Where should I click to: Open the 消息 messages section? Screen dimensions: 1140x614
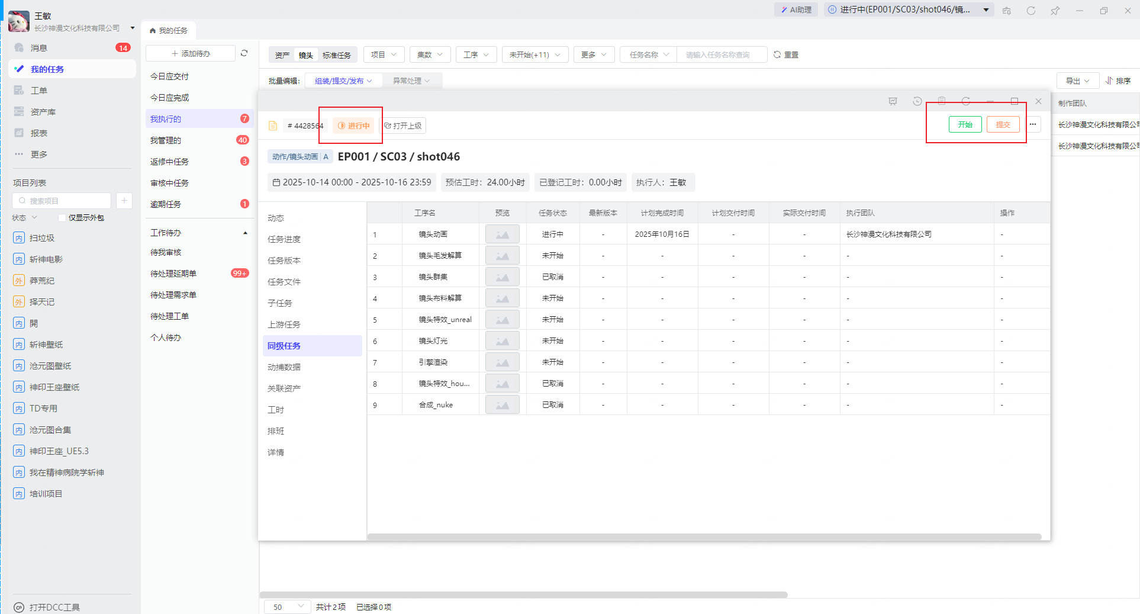pyautogui.click(x=39, y=48)
